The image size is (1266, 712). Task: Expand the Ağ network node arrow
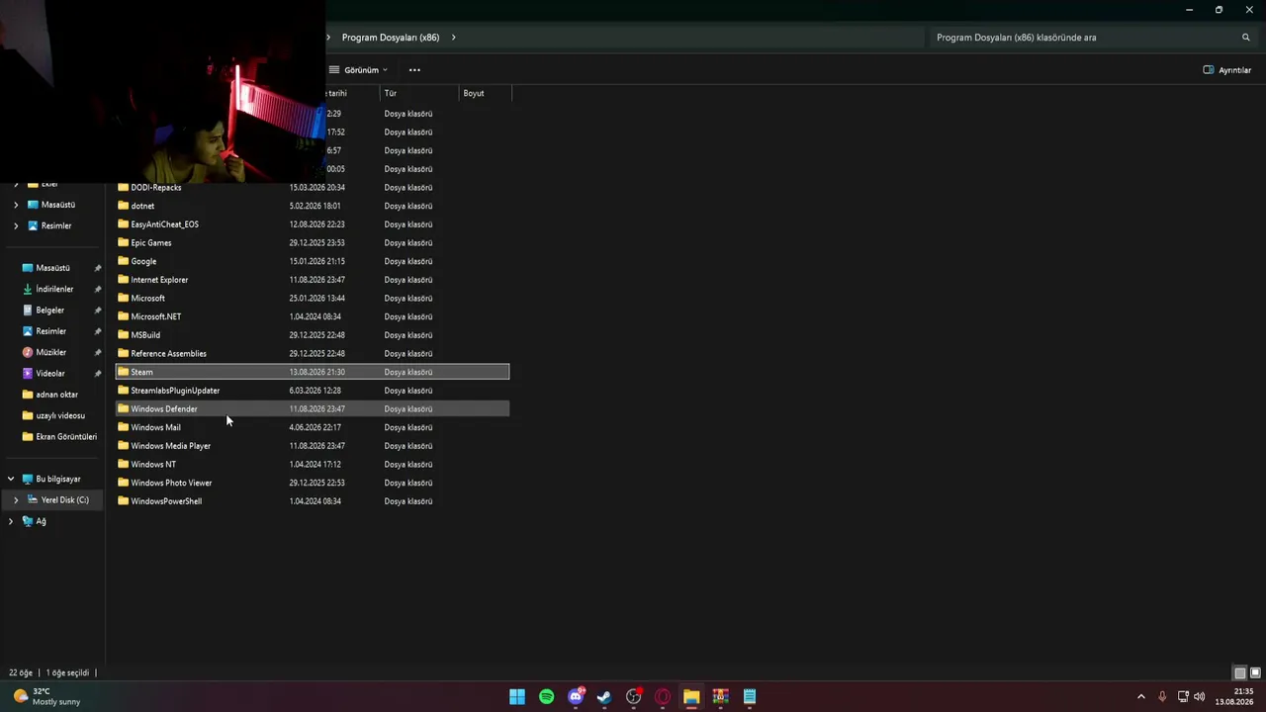click(11, 521)
